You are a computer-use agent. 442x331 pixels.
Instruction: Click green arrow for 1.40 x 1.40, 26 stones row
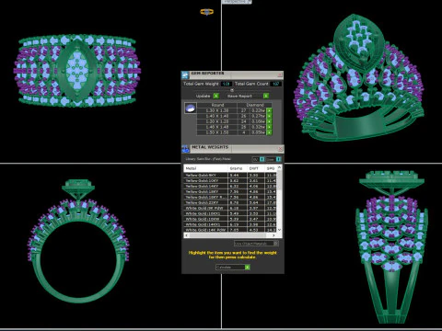269,116
